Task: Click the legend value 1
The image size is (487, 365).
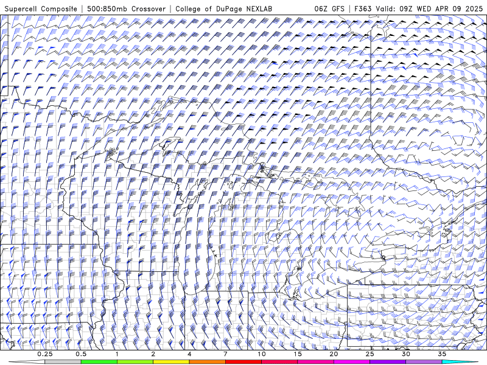Action: [x=117, y=354]
